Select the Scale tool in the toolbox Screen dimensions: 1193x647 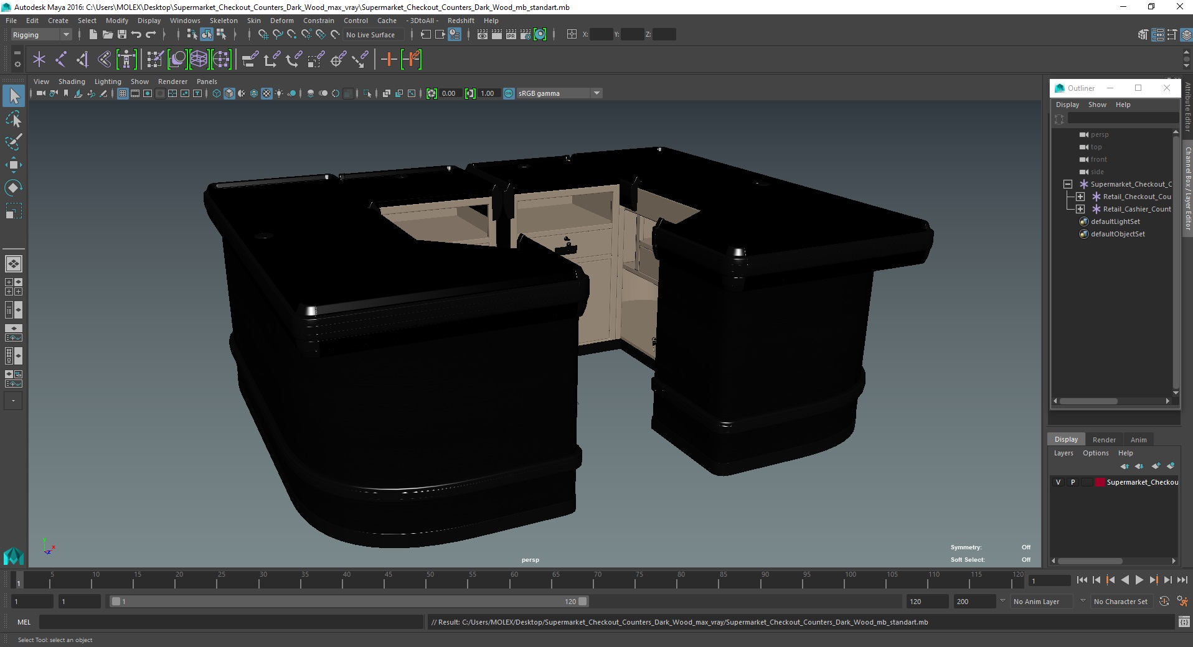14,211
